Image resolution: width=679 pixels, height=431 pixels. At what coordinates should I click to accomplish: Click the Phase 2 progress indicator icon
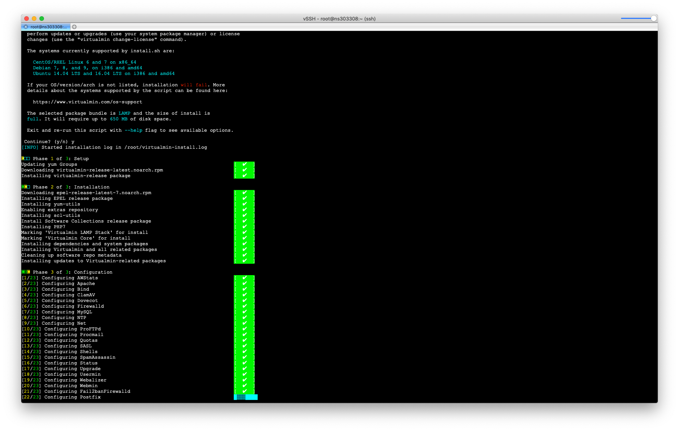pos(26,187)
